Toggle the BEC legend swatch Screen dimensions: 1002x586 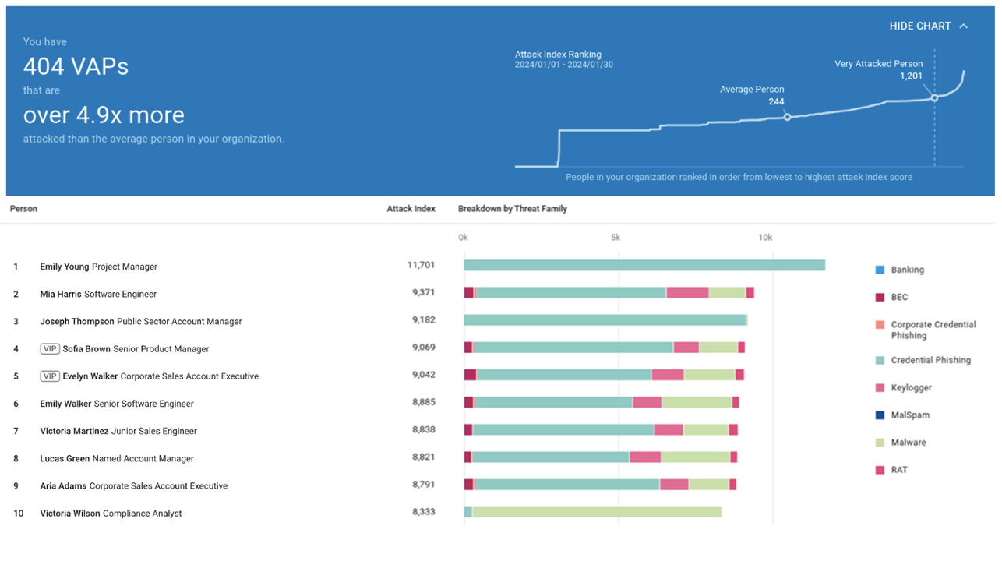pyautogui.click(x=880, y=297)
